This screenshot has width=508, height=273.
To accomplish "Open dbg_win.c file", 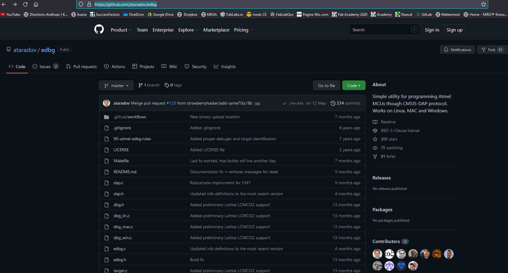I will coord(123,238).
